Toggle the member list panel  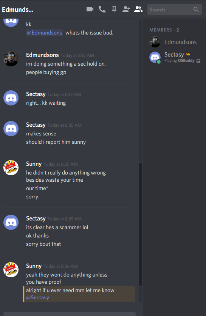click(138, 9)
